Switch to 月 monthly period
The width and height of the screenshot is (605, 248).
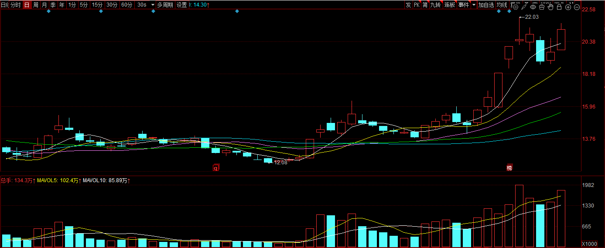point(44,5)
